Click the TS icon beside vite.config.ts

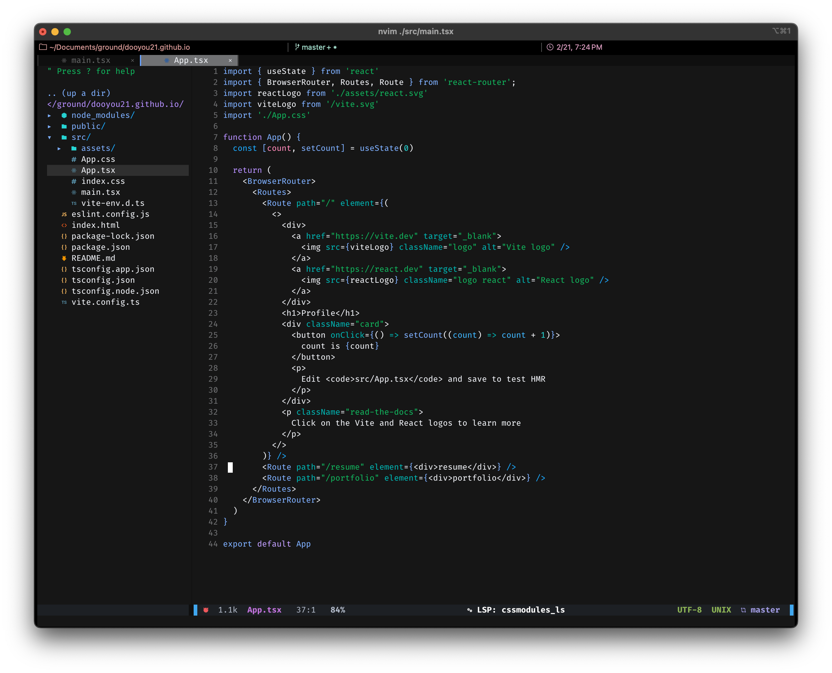(x=64, y=302)
